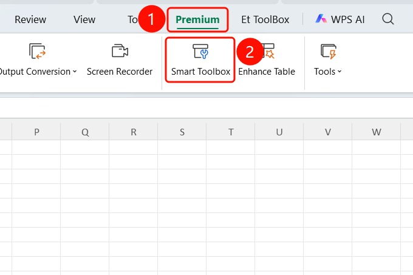Expand the Output Conversion dropdown arrow
413x275 pixels.
(x=75, y=71)
